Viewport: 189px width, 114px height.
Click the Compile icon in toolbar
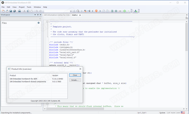click(112, 11)
